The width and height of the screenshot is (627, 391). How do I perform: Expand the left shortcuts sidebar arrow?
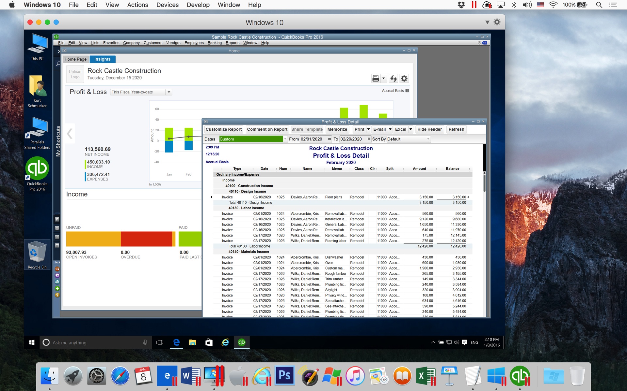click(x=59, y=51)
